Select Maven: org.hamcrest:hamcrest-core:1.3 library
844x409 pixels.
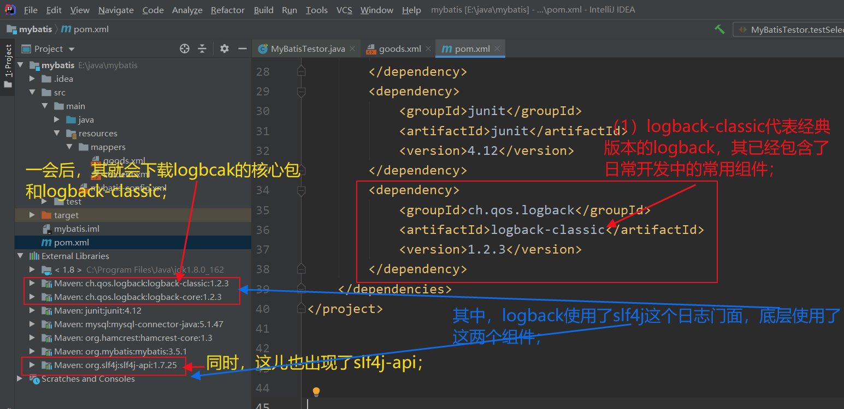coord(133,338)
